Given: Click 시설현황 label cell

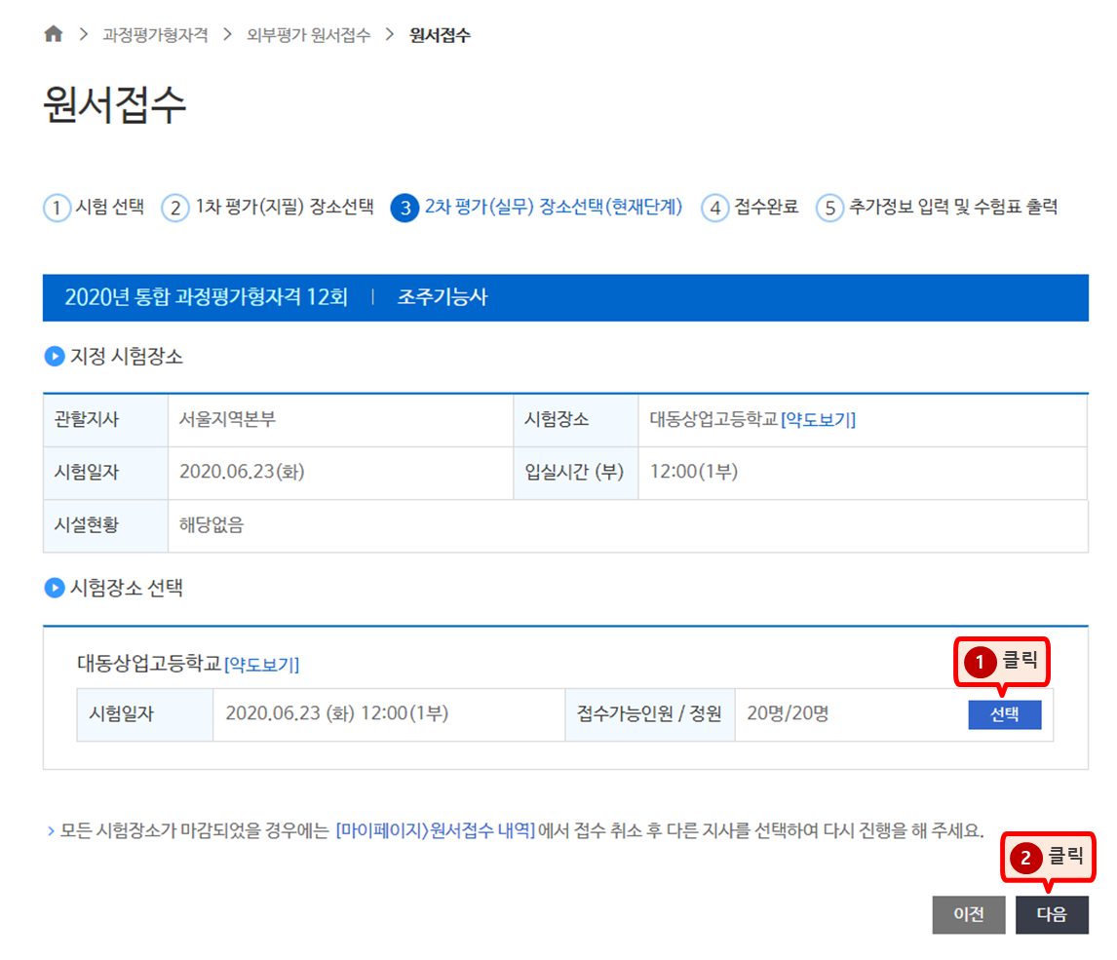Looking at the screenshot, I should pyautogui.click(x=105, y=525).
